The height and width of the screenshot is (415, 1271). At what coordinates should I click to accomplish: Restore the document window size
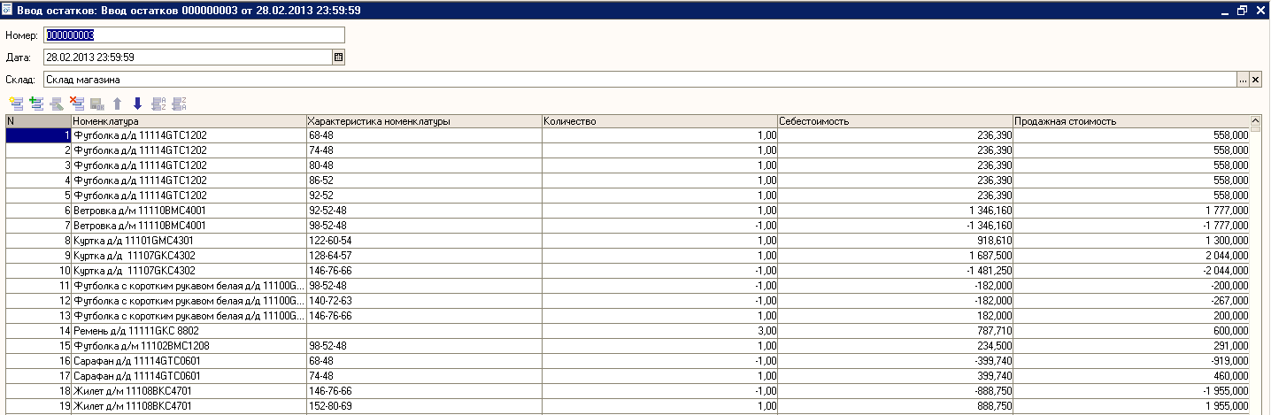1243,11
